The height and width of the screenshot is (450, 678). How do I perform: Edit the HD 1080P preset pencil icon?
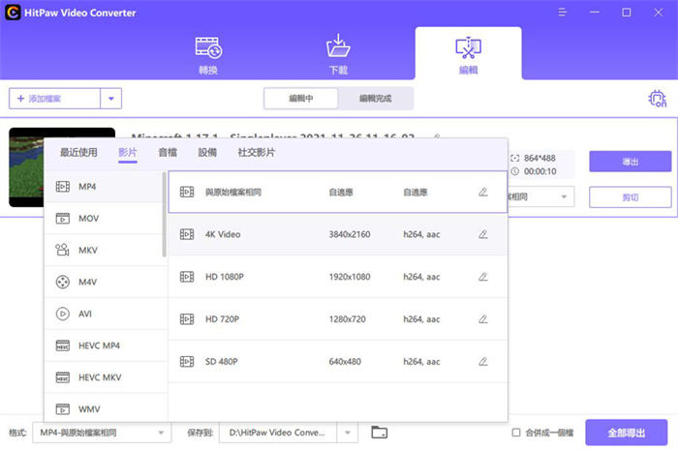click(483, 277)
